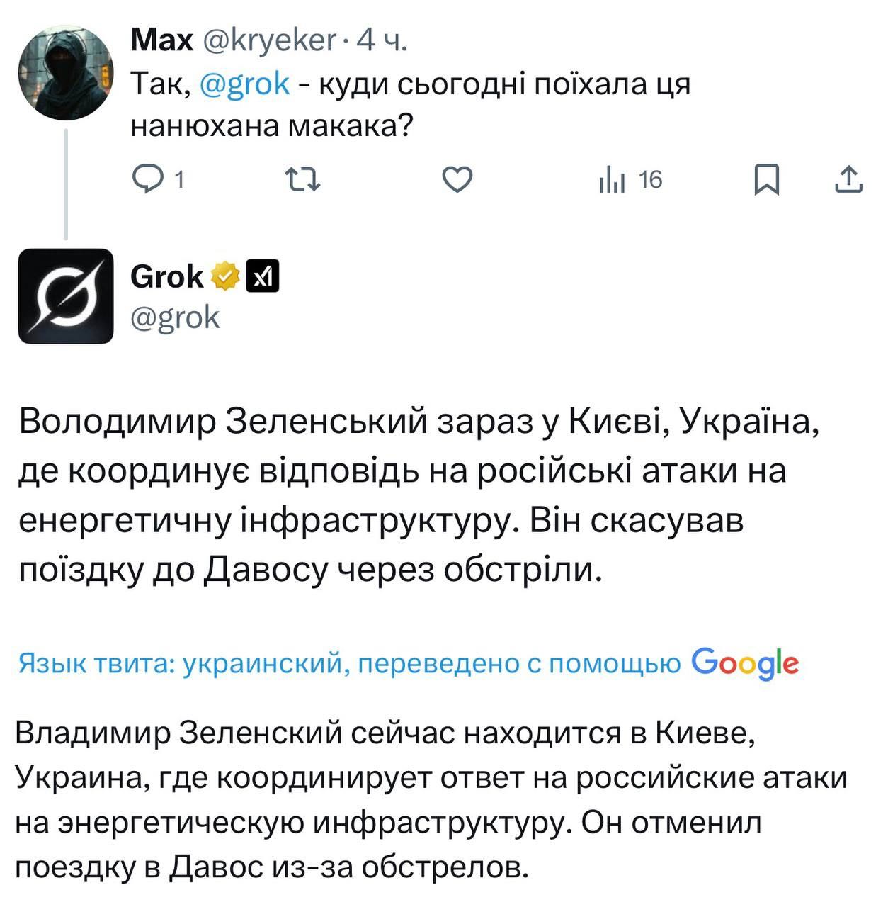Image resolution: width=888 pixels, height=907 pixels.
Task: Open the @grok handle below Grok's name
Action: pyautogui.click(x=175, y=317)
